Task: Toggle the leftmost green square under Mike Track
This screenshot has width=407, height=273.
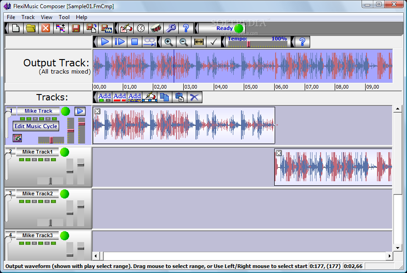Action: 23,119
